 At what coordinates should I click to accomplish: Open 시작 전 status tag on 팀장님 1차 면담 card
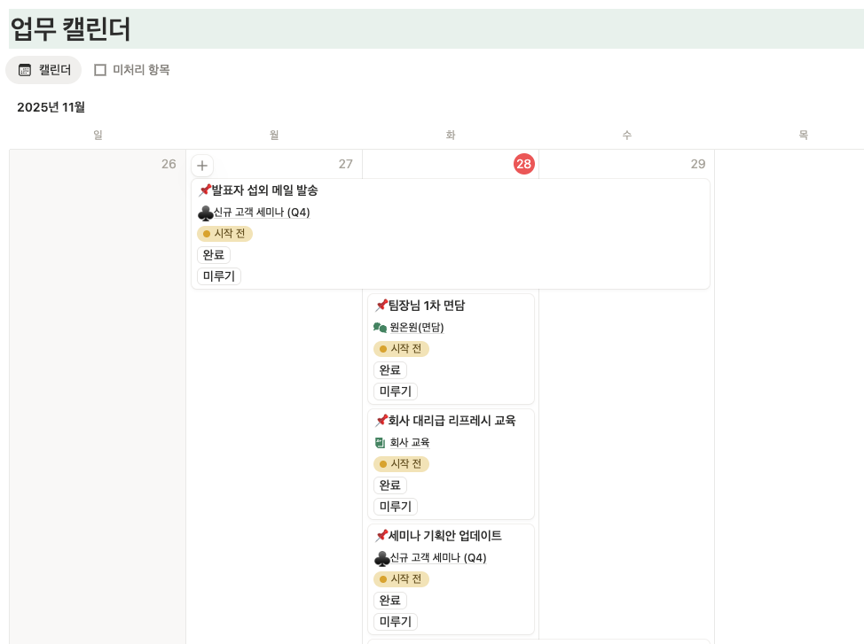tap(401, 349)
